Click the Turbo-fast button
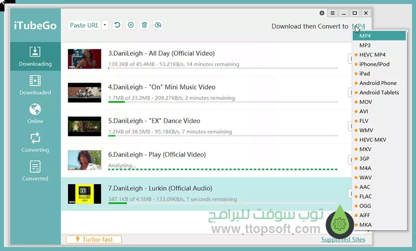This screenshot has width=416, height=251. pos(94,240)
